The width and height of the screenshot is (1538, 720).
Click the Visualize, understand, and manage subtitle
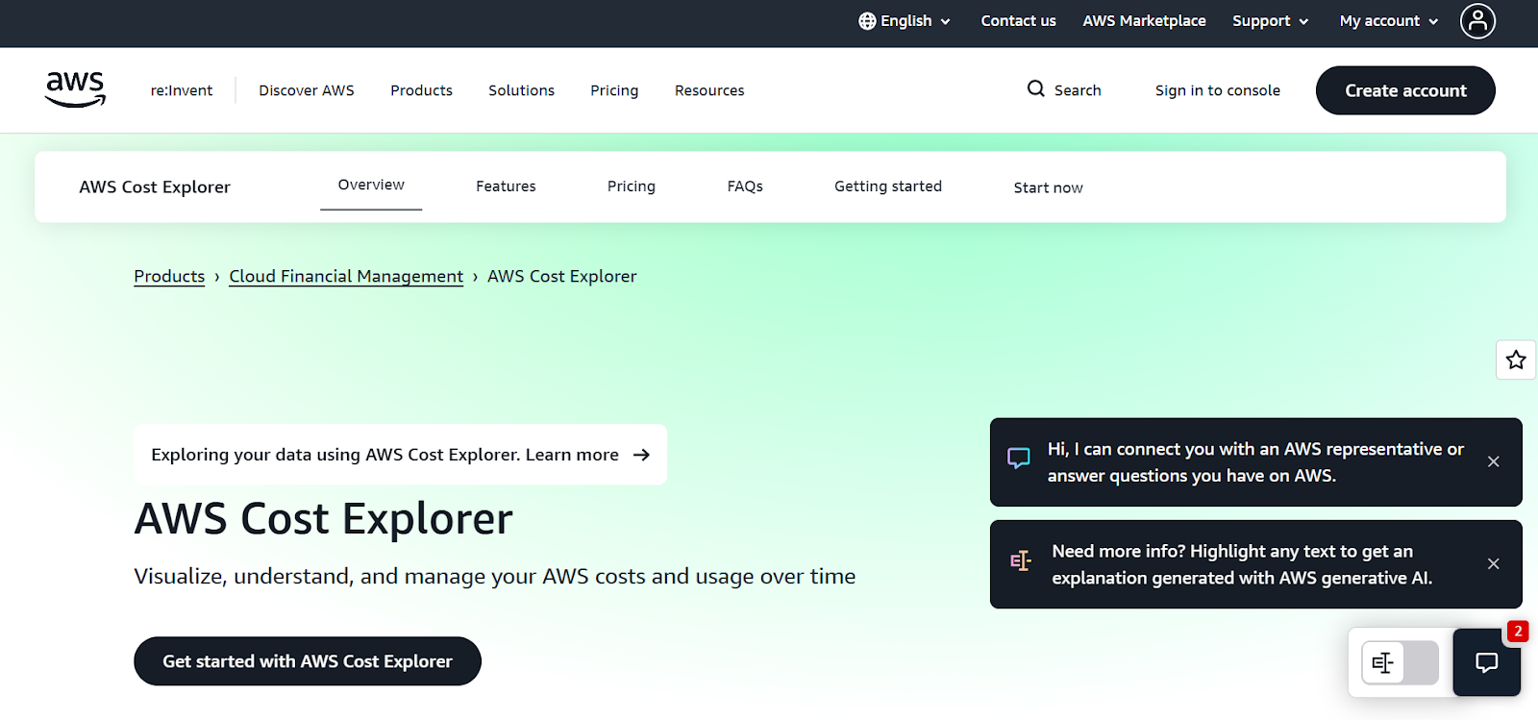pos(495,577)
